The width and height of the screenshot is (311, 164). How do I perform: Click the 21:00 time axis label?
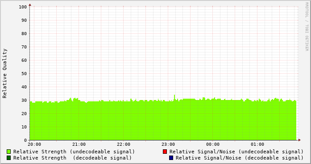pyautogui.click(x=79, y=144)
